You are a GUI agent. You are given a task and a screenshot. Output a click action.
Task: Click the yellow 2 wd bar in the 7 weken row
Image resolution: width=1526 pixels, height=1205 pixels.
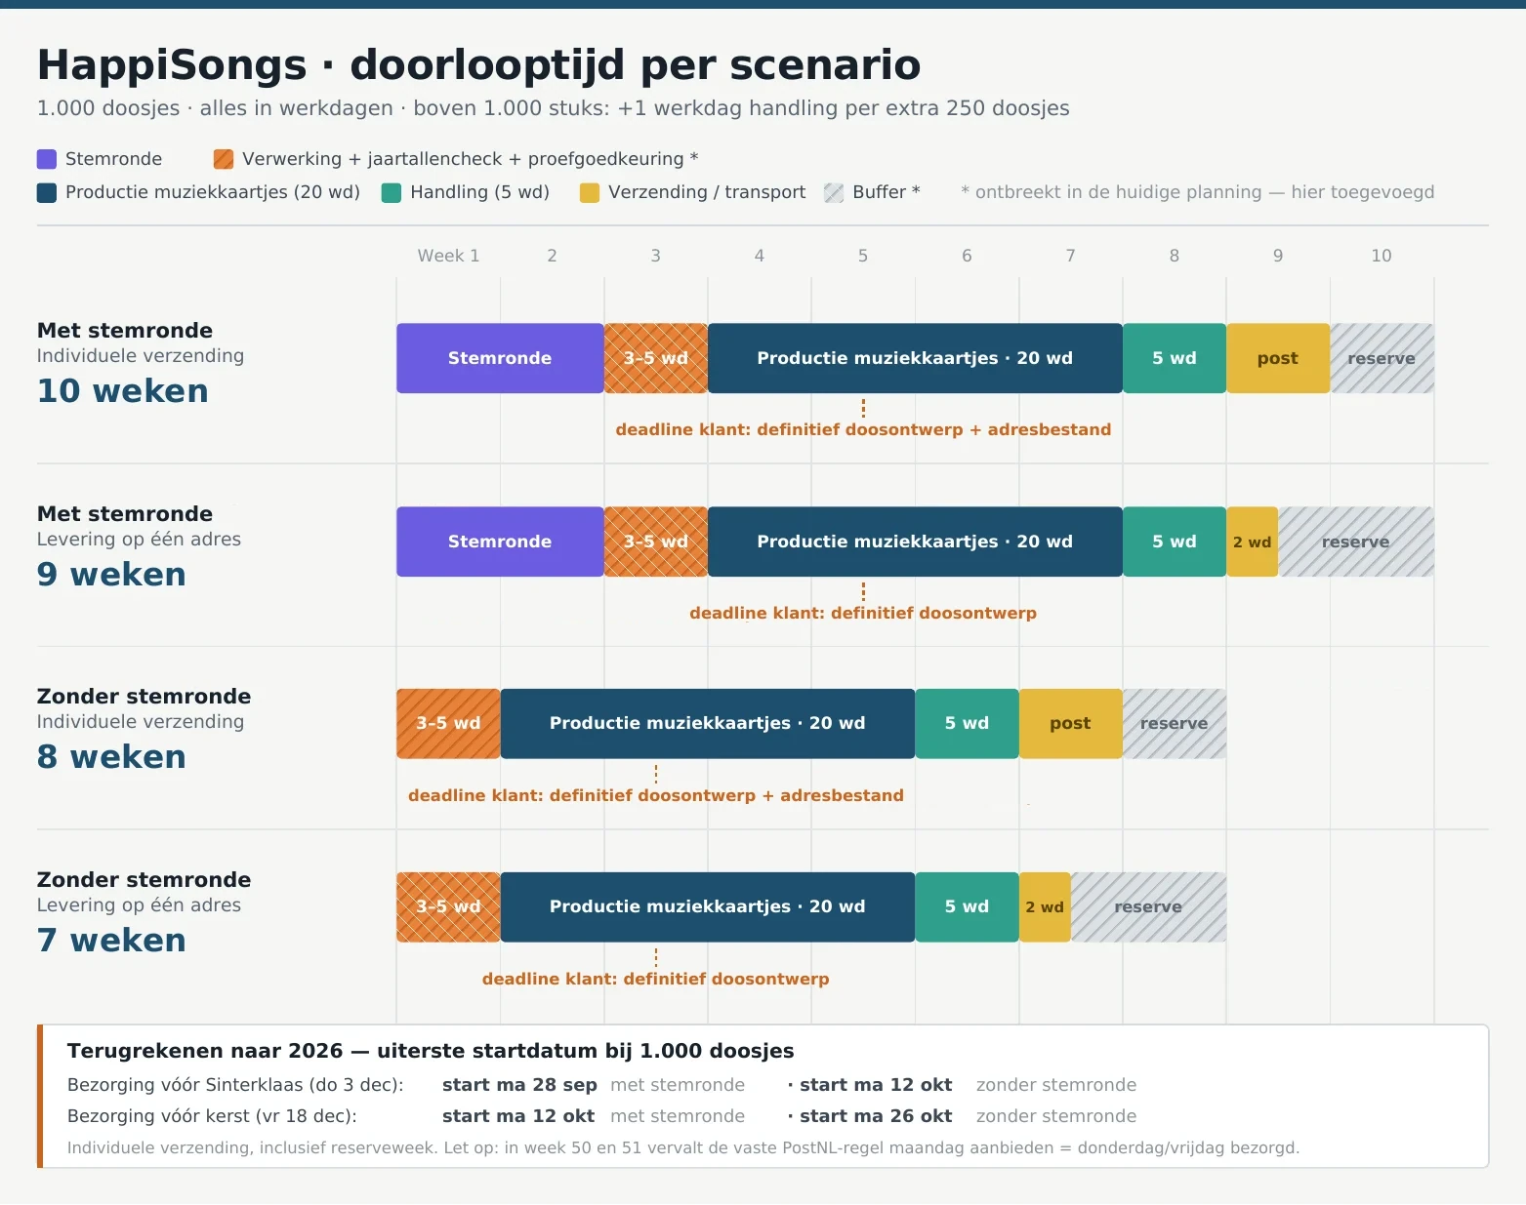(1045, 907)
